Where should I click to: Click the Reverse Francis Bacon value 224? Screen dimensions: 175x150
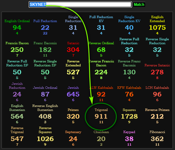(101, 72)
